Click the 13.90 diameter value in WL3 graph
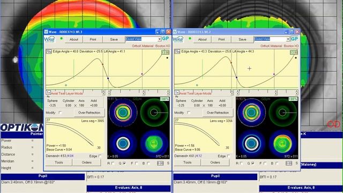343x193 pixels. point(165,53)
